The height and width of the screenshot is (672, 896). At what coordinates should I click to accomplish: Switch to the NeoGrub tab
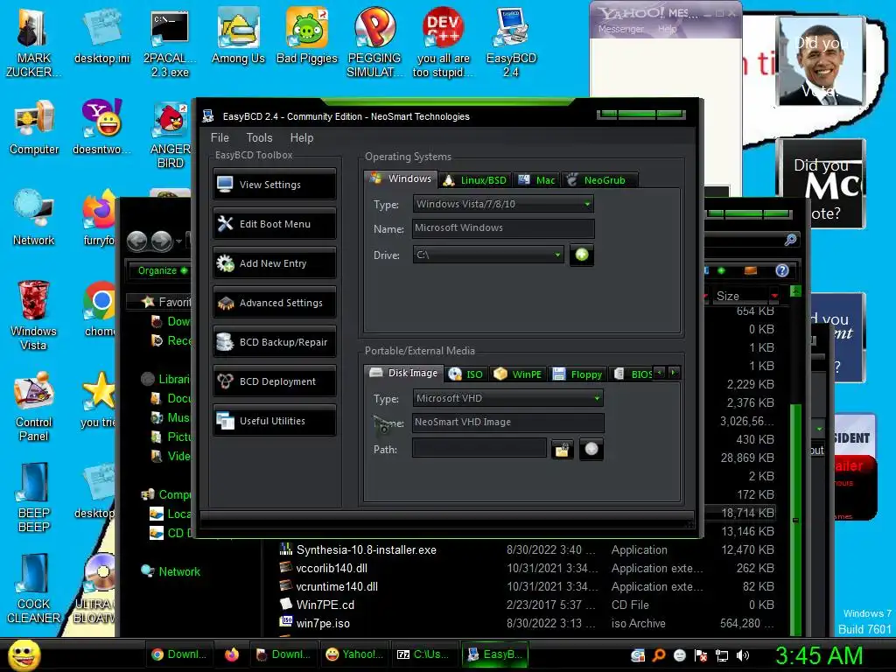(x=599, y=180)
